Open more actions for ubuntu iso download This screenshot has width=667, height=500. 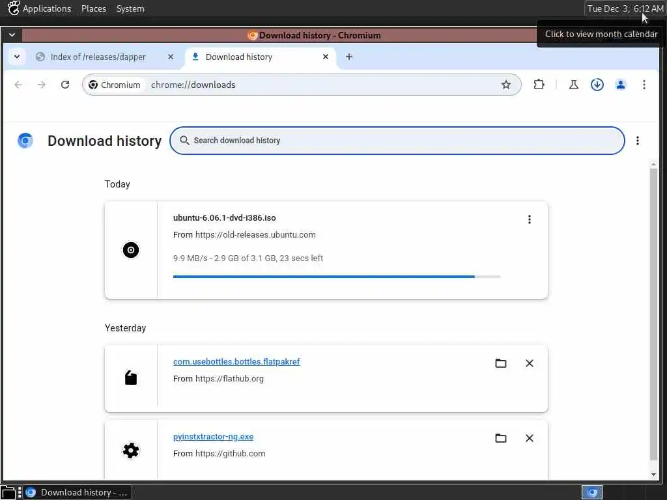point(529,219)
